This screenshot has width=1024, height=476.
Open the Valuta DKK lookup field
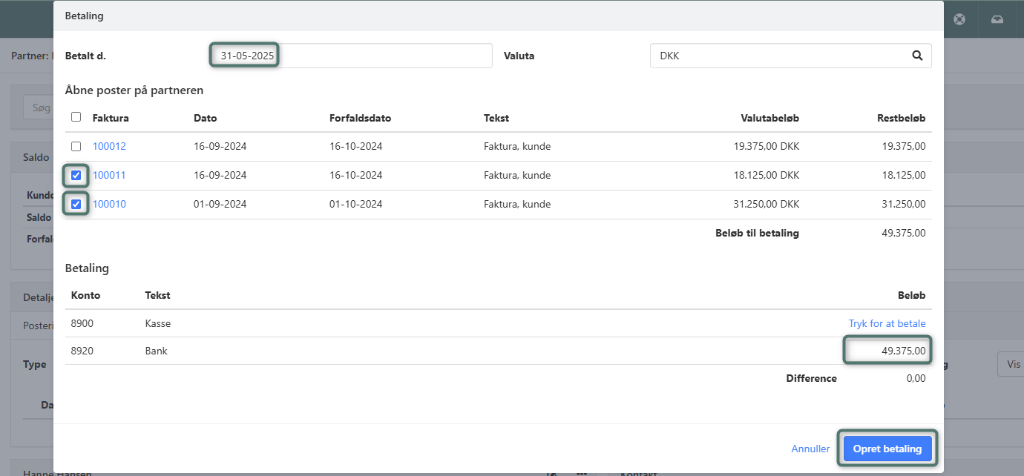(x=779, y=56)
